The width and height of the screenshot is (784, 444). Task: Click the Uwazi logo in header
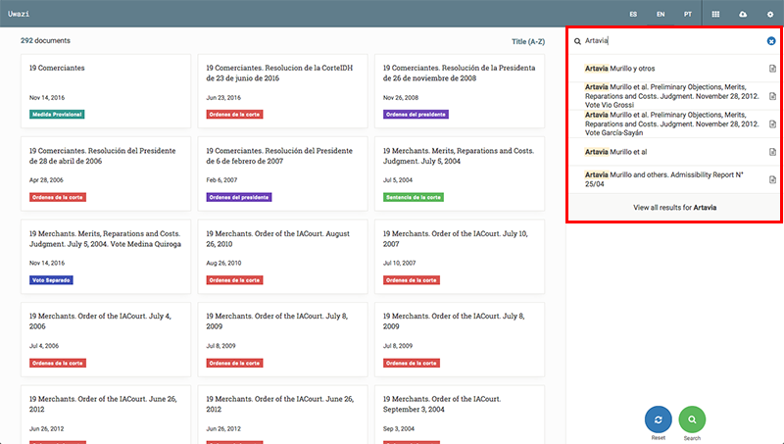click(20, 15)
